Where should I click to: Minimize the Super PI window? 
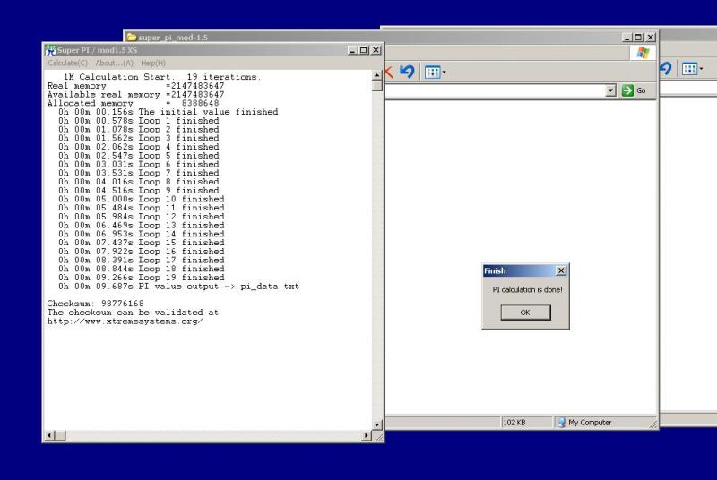(352, 50)
